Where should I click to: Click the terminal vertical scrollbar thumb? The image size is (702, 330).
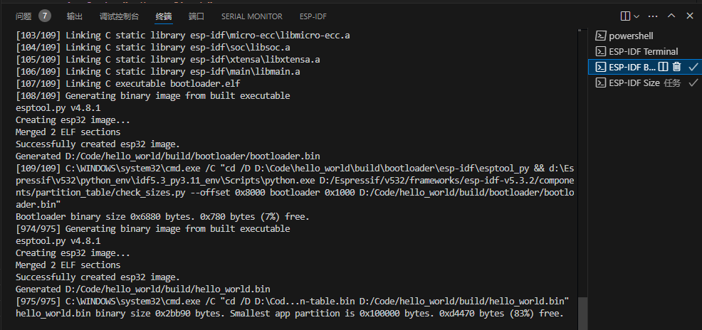click(582, 313)
